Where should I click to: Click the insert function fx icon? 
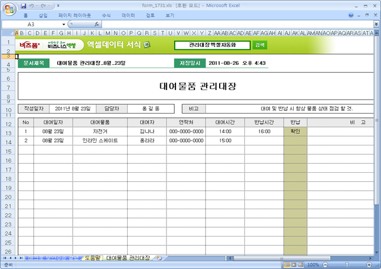point(97,24)
